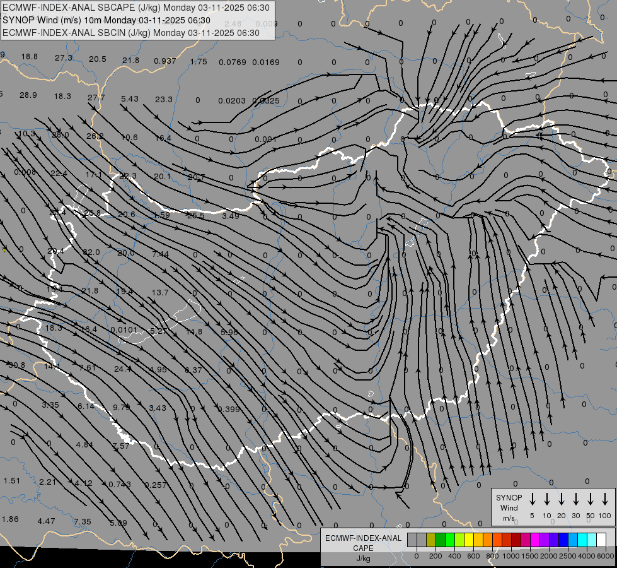Click the 0.0203 CAPE value on map
Image resolution: width=617 pixels, height=568 pixels.
pyautogui.click(x=232, y=101)
